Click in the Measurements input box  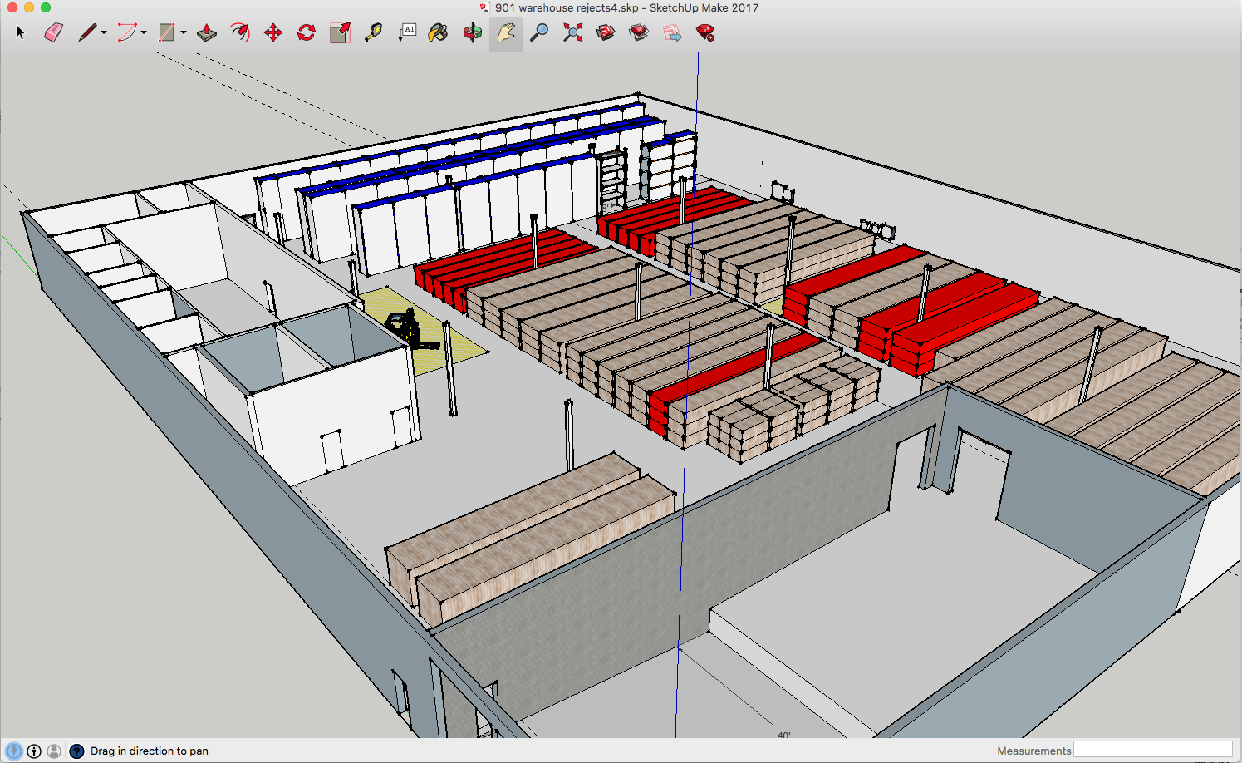tap(1152, 750)
